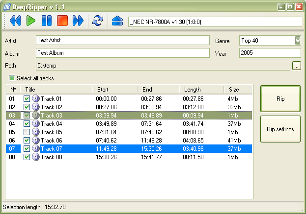The image size is (306, 214).
Task: Click the Path field showing C:\temp
Action: (x=163, y=66)
